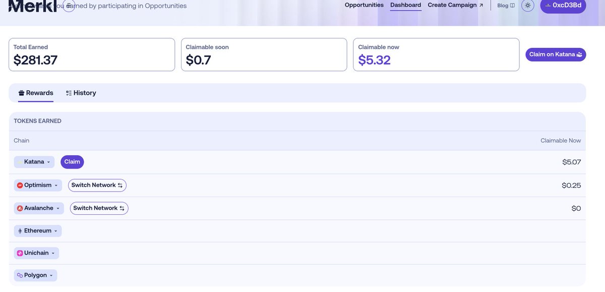Open the 0xcD3Bd wallet button

point(563,5)
